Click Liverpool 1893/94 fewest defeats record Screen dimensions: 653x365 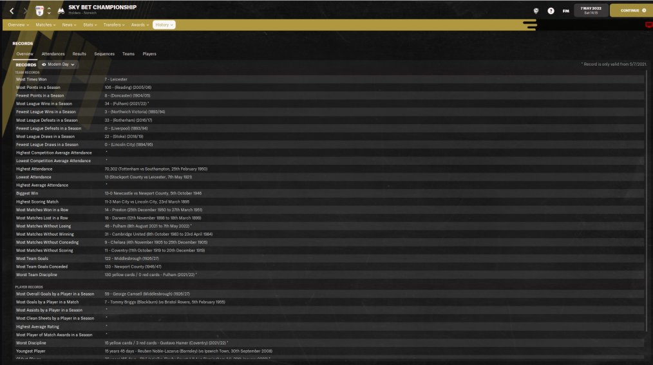point(126,129)
